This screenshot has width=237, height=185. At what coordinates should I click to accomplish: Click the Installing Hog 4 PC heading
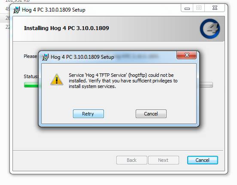(x=67, y=28)
